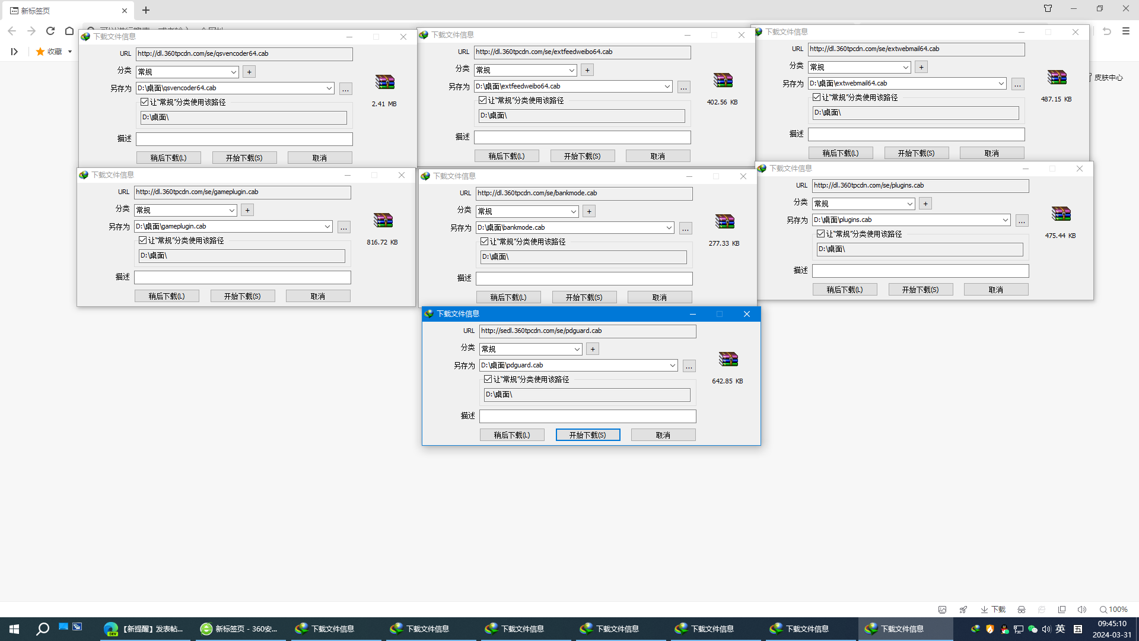Click the rocket accelerator icon
1139x641 pixels.
(963, 610)
